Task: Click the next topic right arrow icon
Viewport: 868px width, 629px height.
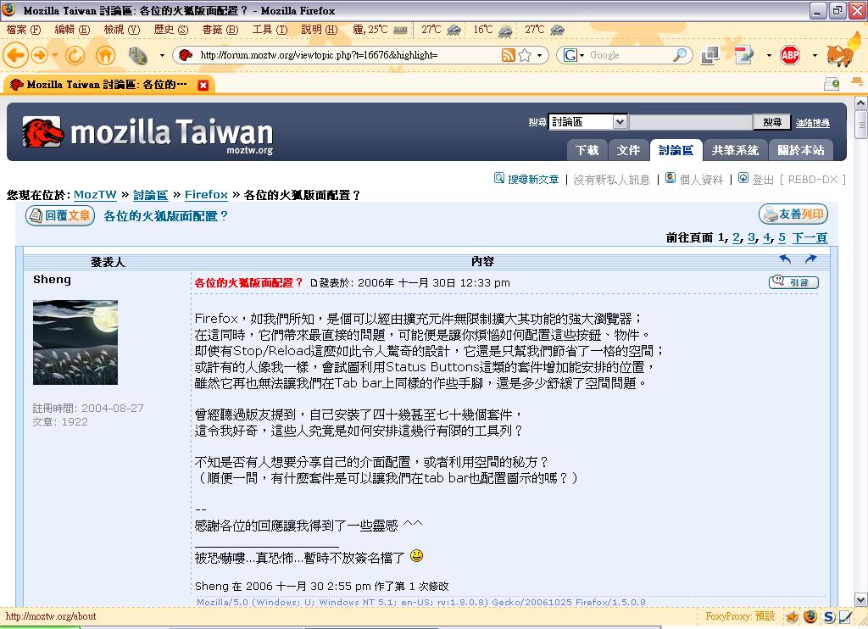Action: point(811,259)
